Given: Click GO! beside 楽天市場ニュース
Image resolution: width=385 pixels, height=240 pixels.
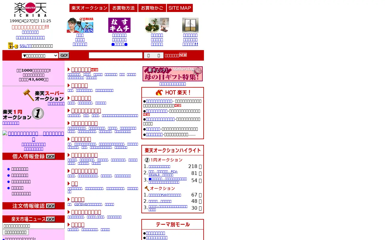Looking at the screenshot, I should pyautogui.click(x=51, y=219).
